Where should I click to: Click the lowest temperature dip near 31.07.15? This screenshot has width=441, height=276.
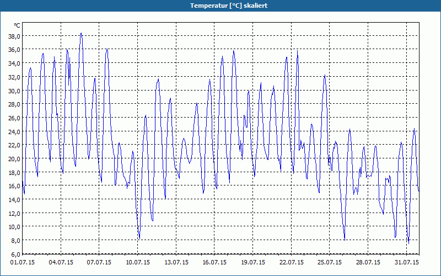pyautogui.click(x=408, y=243)
